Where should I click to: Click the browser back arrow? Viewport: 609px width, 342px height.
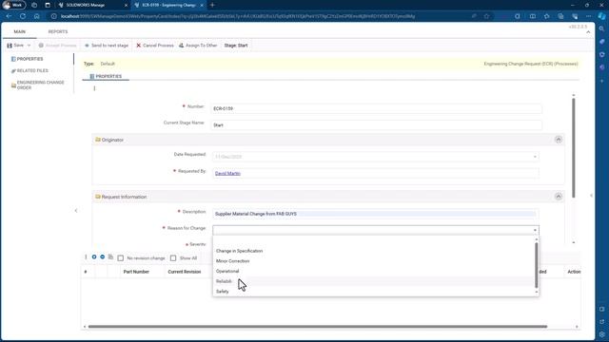[x=9, y=16]
